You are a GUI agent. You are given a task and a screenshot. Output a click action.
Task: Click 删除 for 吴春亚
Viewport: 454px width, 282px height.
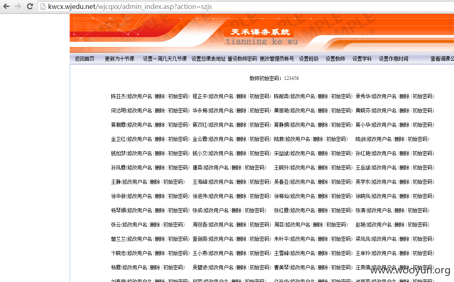pyautogui.click(x=323, y=182)
